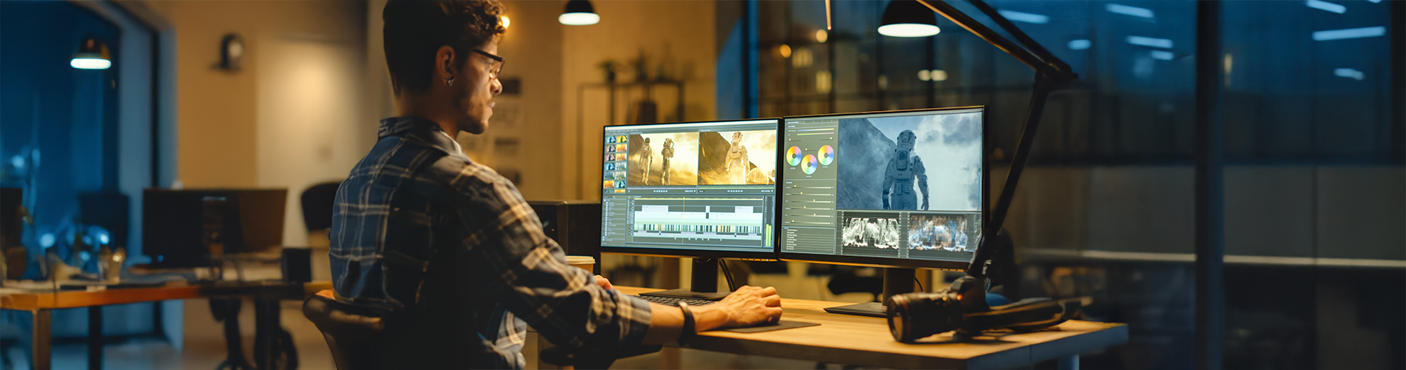The width and height of the screenshot is (1406, 370).
Task: Click the bottom slider in the color adjustment panel
Action: [810, 222]
